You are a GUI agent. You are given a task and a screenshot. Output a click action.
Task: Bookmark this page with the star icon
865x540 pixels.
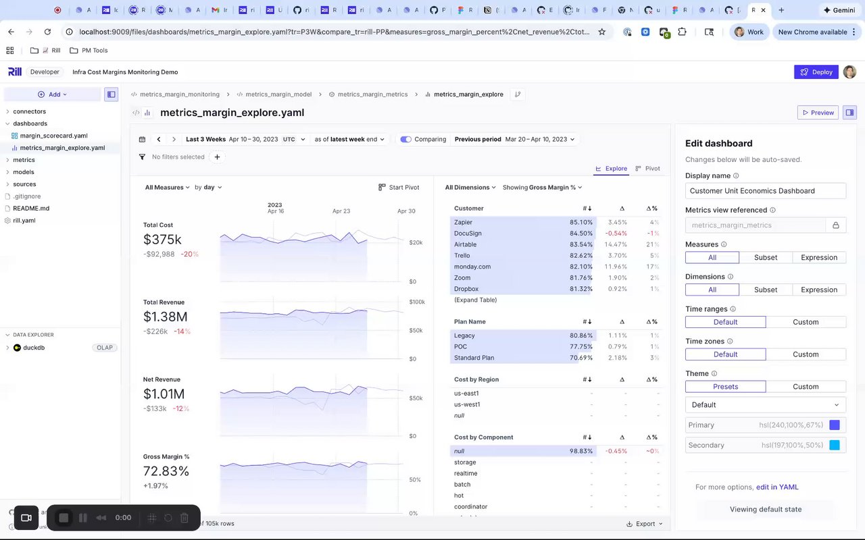pyautogui.click(x=601, y=32)
